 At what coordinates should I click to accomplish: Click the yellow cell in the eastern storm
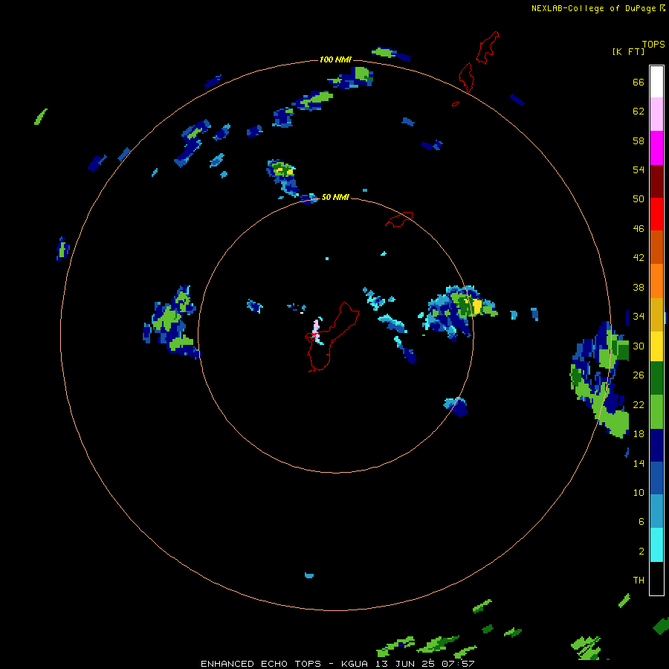[x=476, y=306]
